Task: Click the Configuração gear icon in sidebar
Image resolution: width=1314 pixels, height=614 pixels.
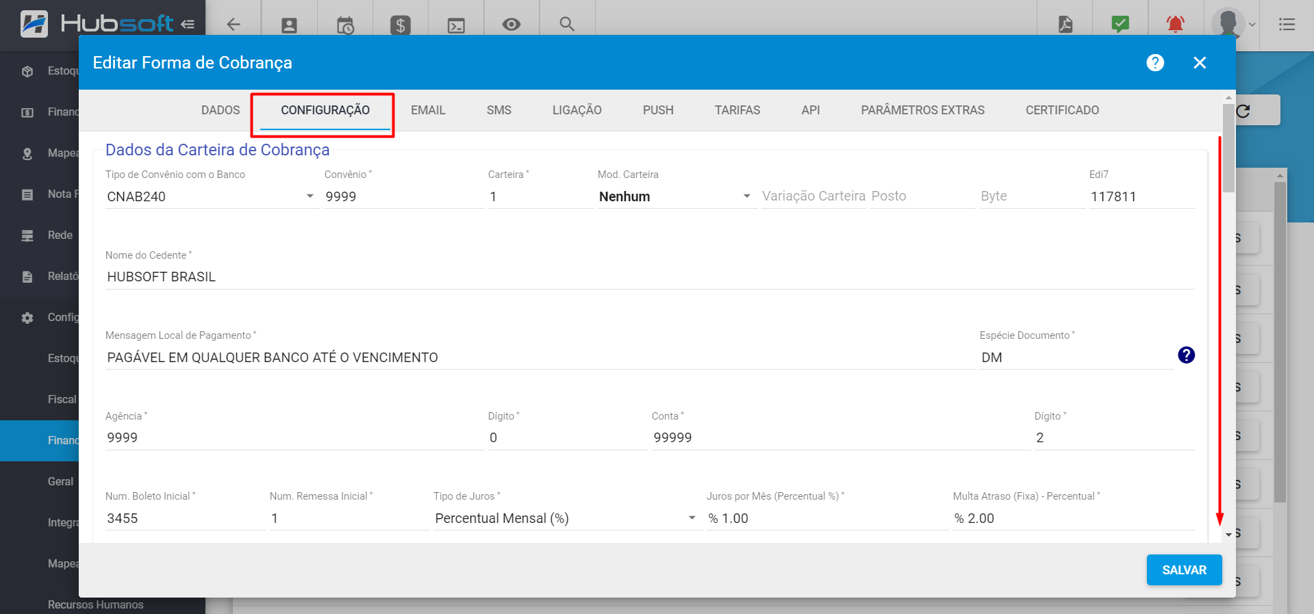Action: click(x=27, y=318)
